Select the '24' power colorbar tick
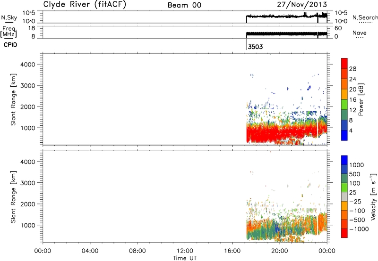 352,79
